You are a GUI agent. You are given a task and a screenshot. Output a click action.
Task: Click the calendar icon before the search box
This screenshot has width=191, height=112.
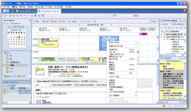pyautogui.click(x=114, y=16)
